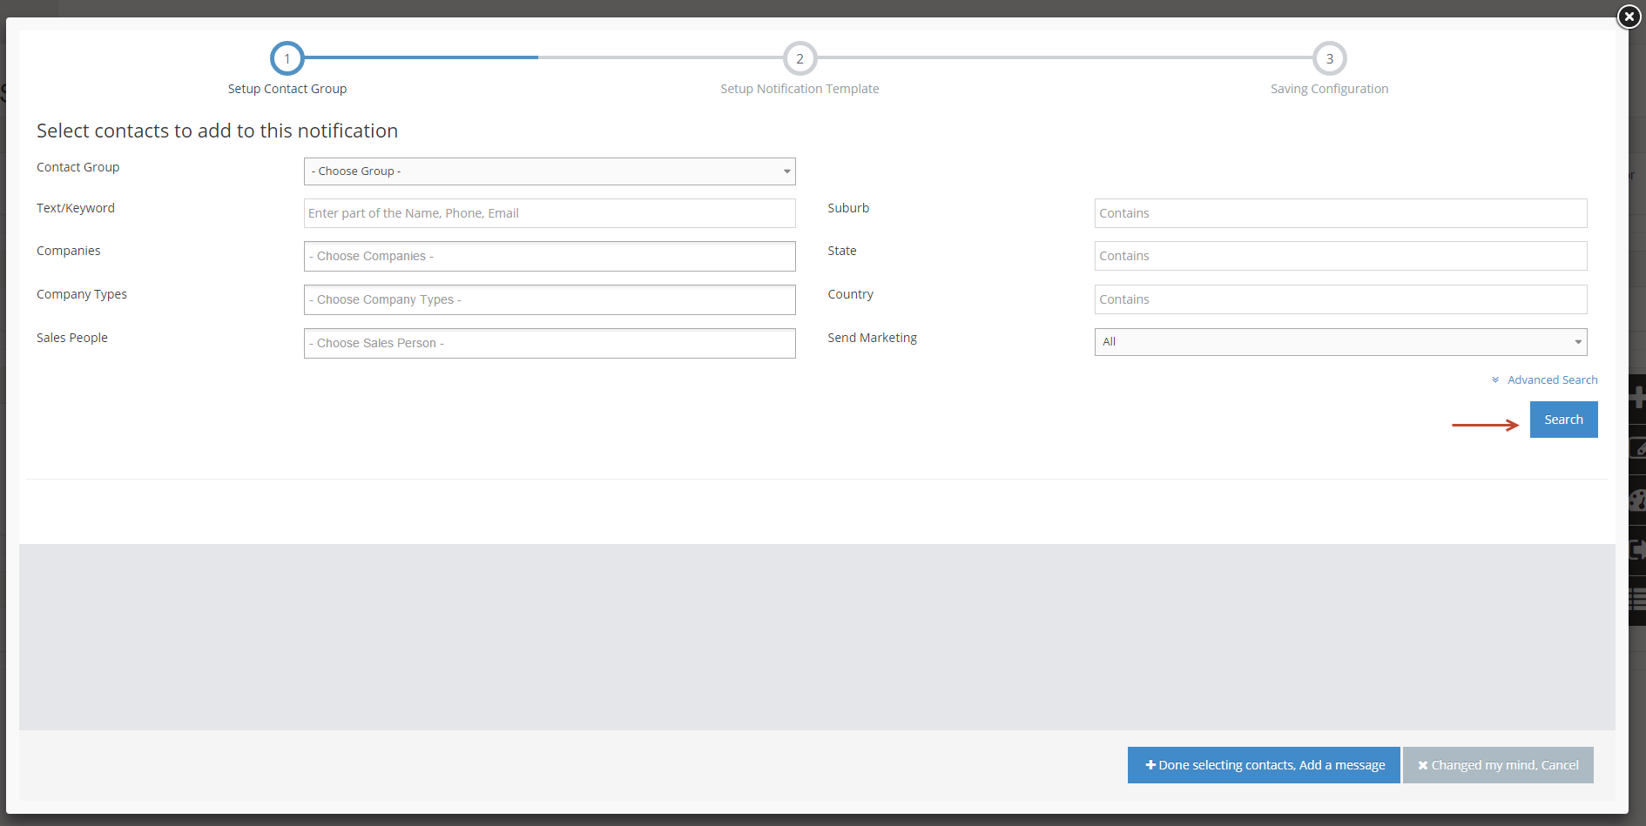Open the Choose Sales Person selector
Screen dimensions: 1646x826
(x=550, y=343)
